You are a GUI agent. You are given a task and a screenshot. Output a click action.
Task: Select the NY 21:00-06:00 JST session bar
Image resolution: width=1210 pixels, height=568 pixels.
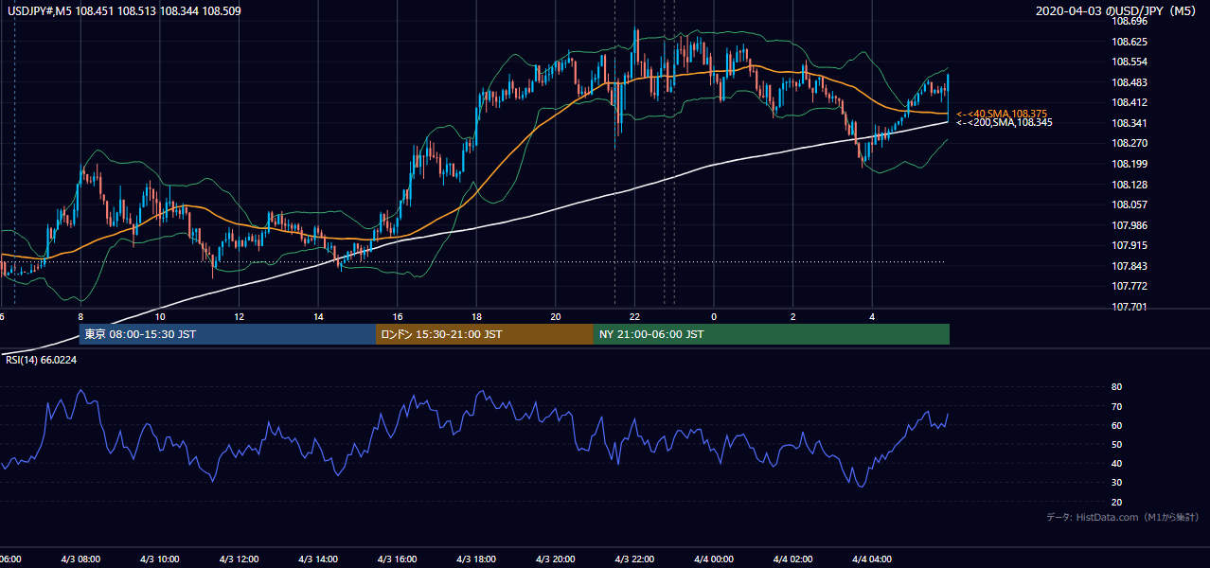772,334
